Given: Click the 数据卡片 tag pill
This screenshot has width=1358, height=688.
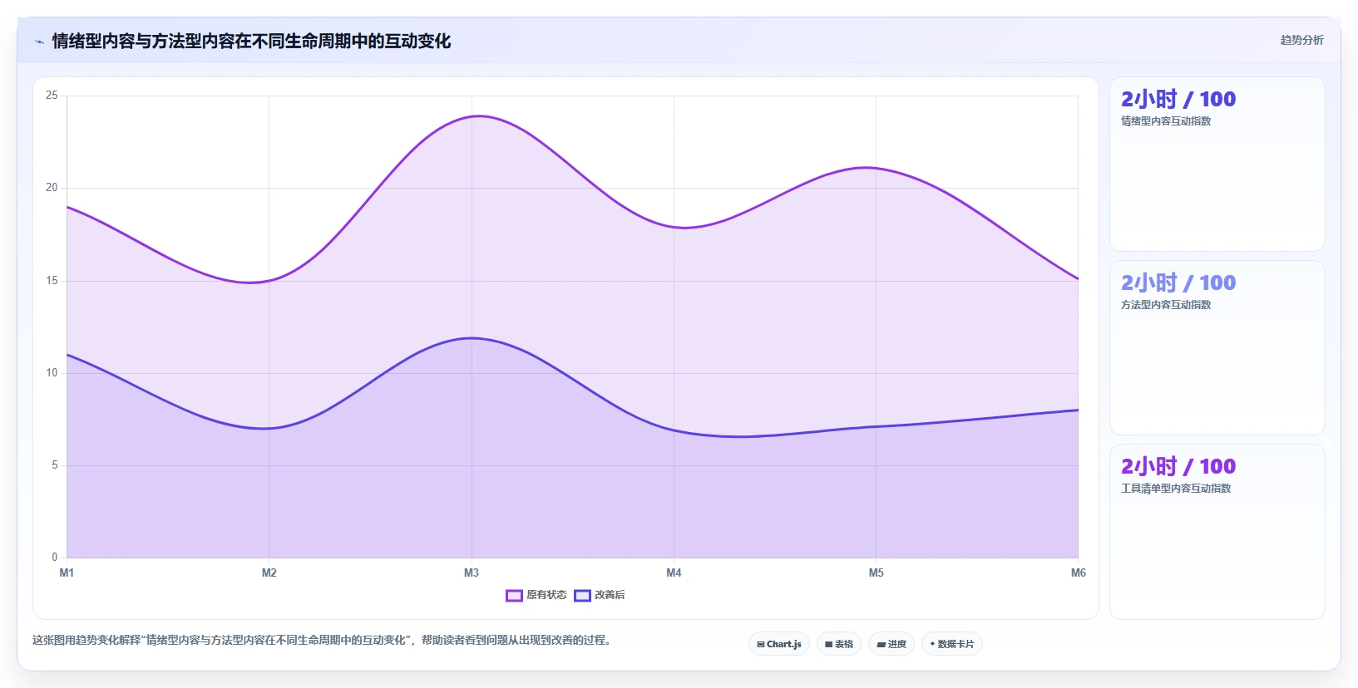Looking at the screenshot, I should [952, 644].
